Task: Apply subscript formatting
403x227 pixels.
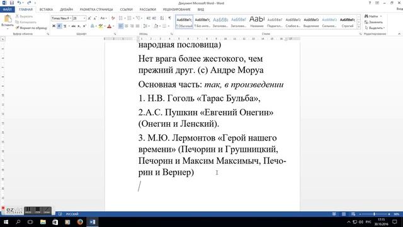Action: tap(79, 26)
